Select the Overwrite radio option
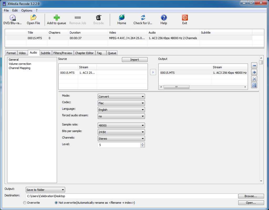This screenshot has width=269, height=210. coord(25,203)
